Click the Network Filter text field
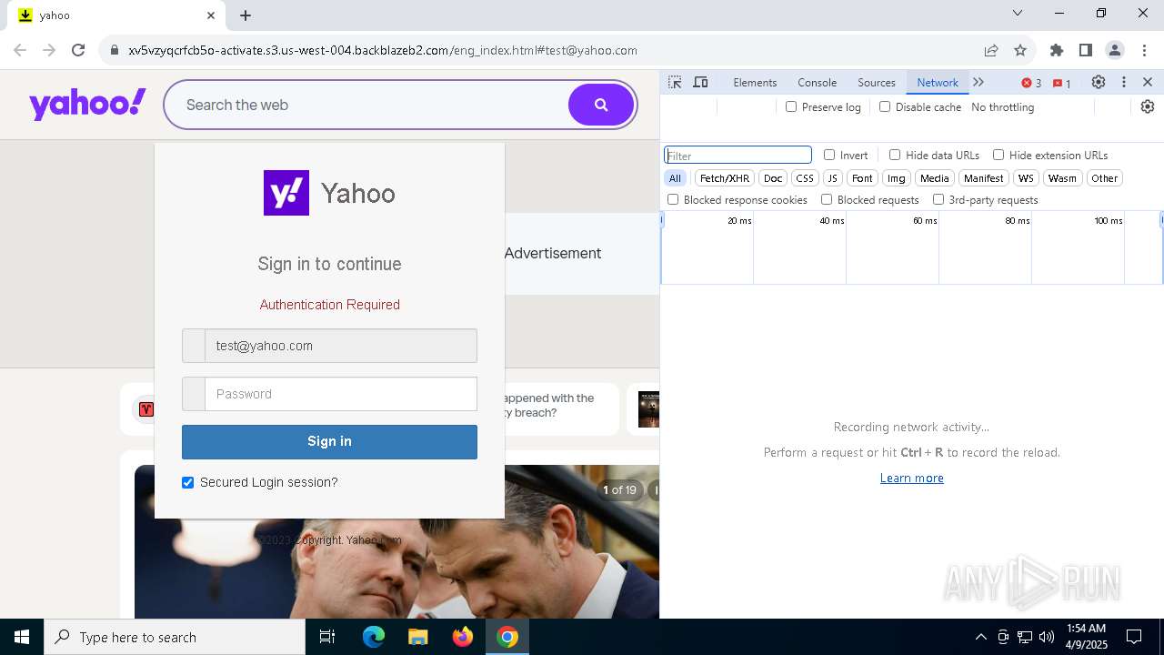The image size is (1164, 655). [x=738, y=155]
